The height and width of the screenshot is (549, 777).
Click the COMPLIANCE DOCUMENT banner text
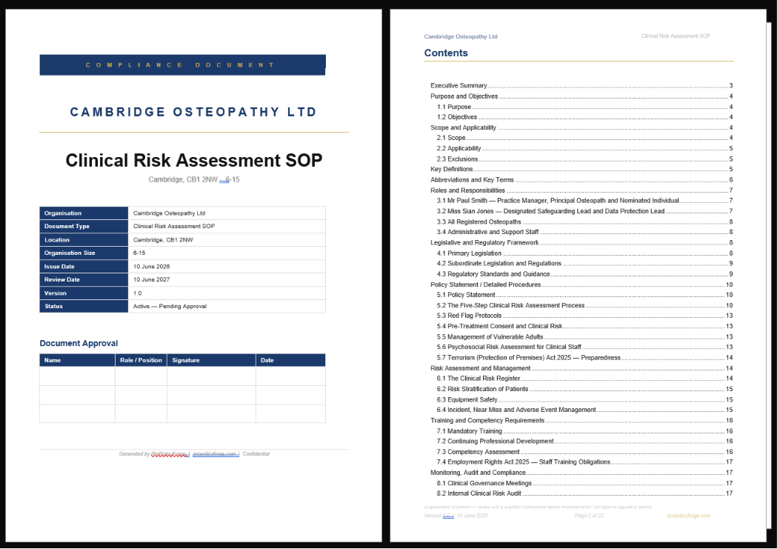pyautogui.click(x=181, y=65)
